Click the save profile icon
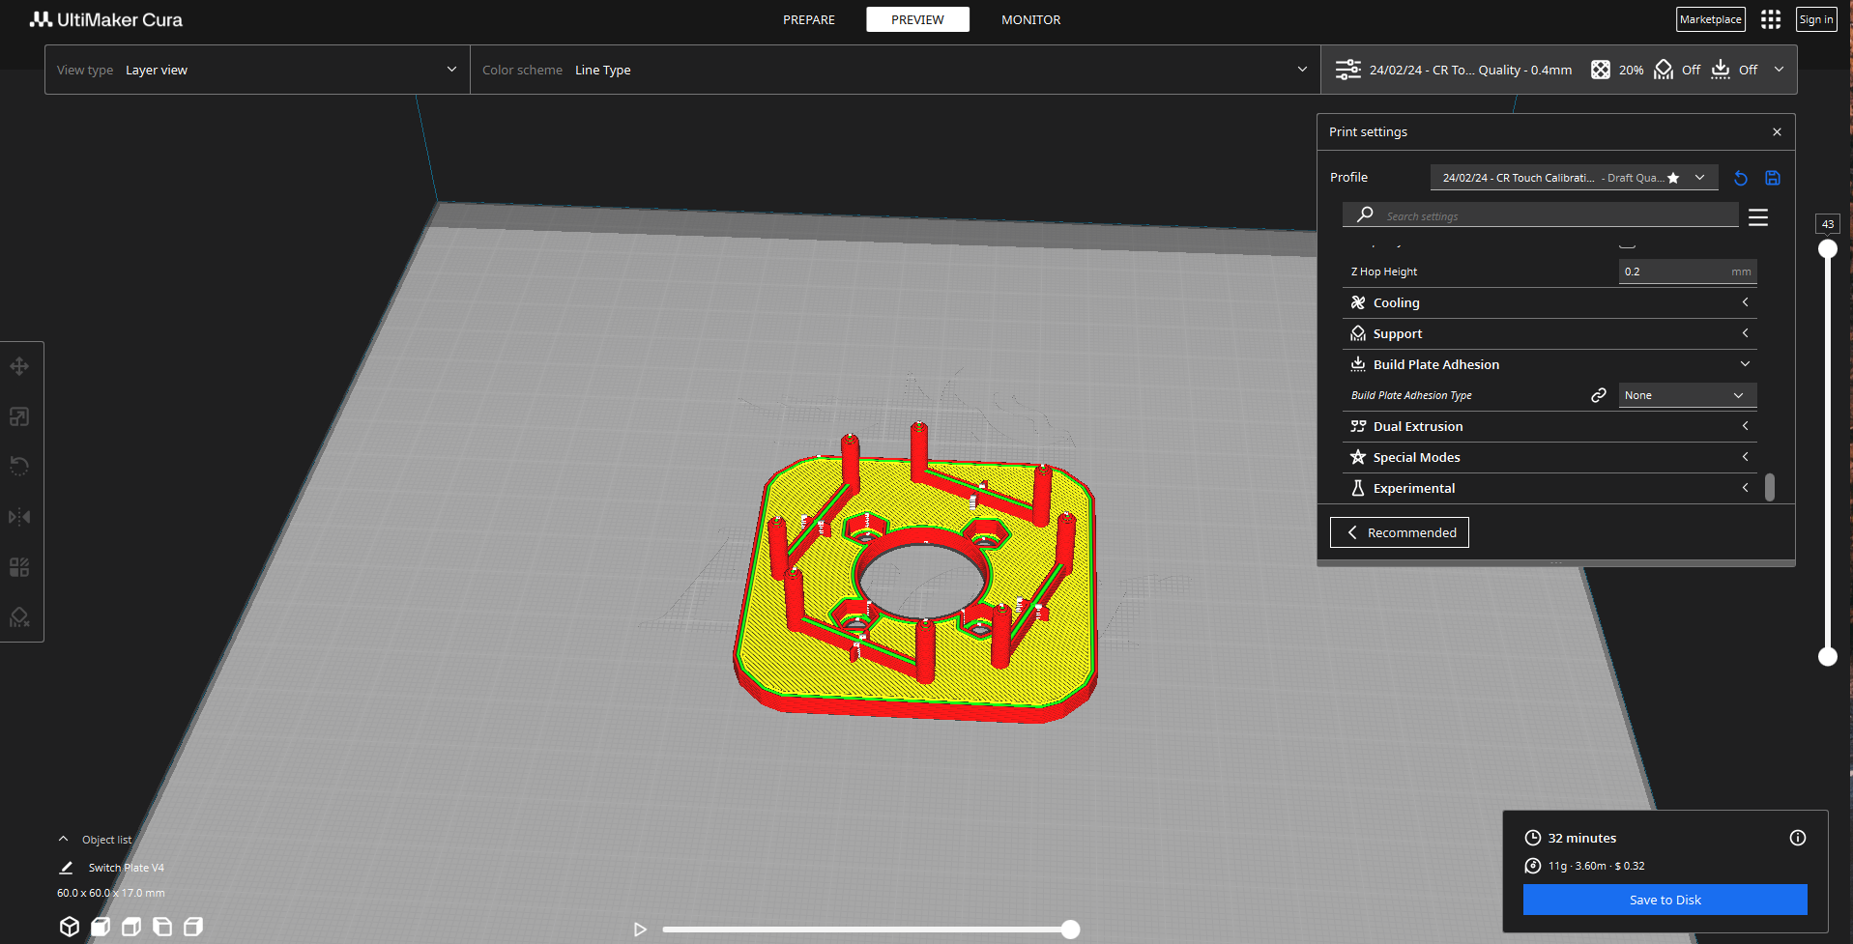The height and width of the screenshot is (944, 1853). click(x=1772, y=178)
